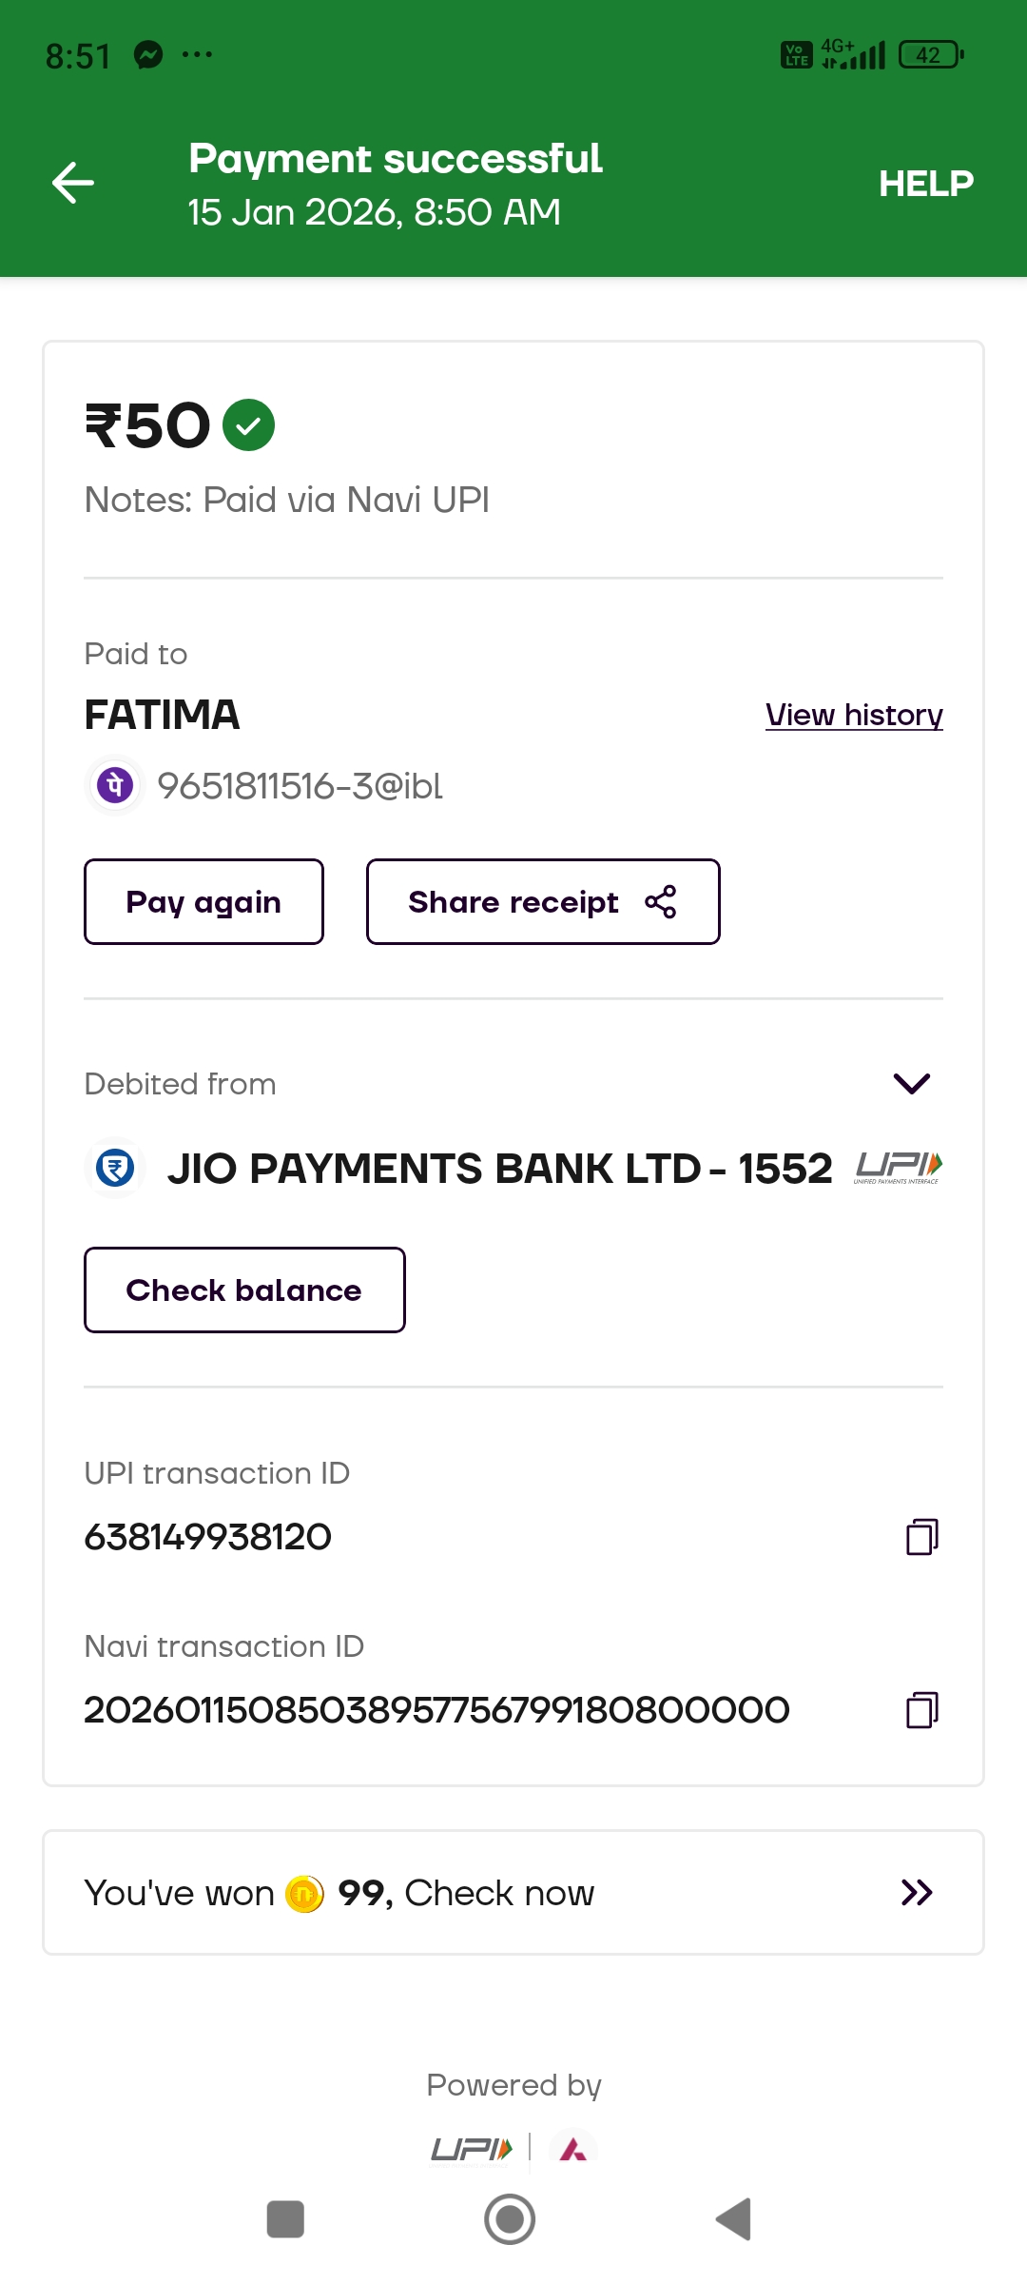Tap the Jio Payments Bank logo

point(115,1168)
